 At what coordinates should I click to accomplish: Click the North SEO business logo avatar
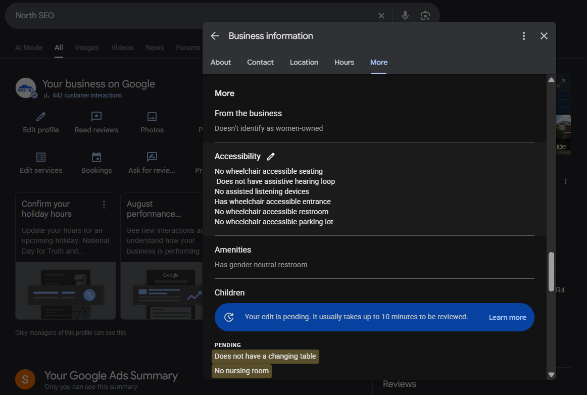coord(26,88)
